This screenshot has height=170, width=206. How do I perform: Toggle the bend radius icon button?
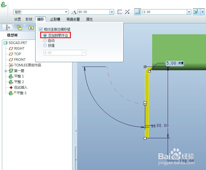(137, 12)
